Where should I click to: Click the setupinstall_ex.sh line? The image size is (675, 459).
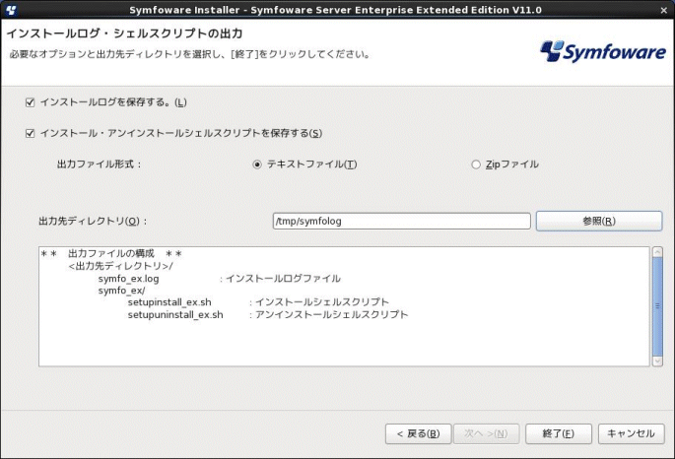pyautogui.click(x=169, y=302)
